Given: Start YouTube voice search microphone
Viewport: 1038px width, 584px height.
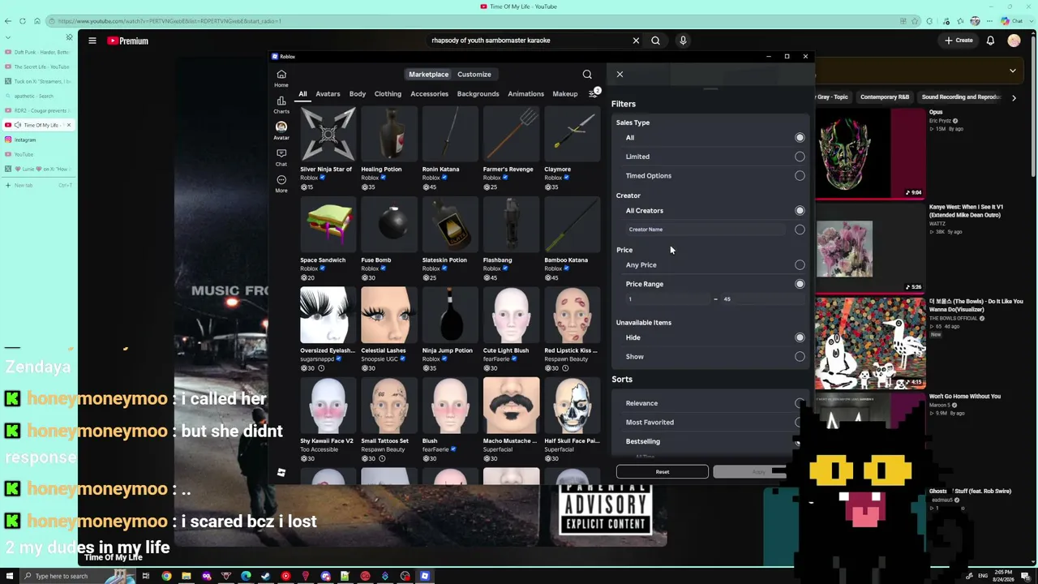Looking at the screenshot, I should [683, 41].
